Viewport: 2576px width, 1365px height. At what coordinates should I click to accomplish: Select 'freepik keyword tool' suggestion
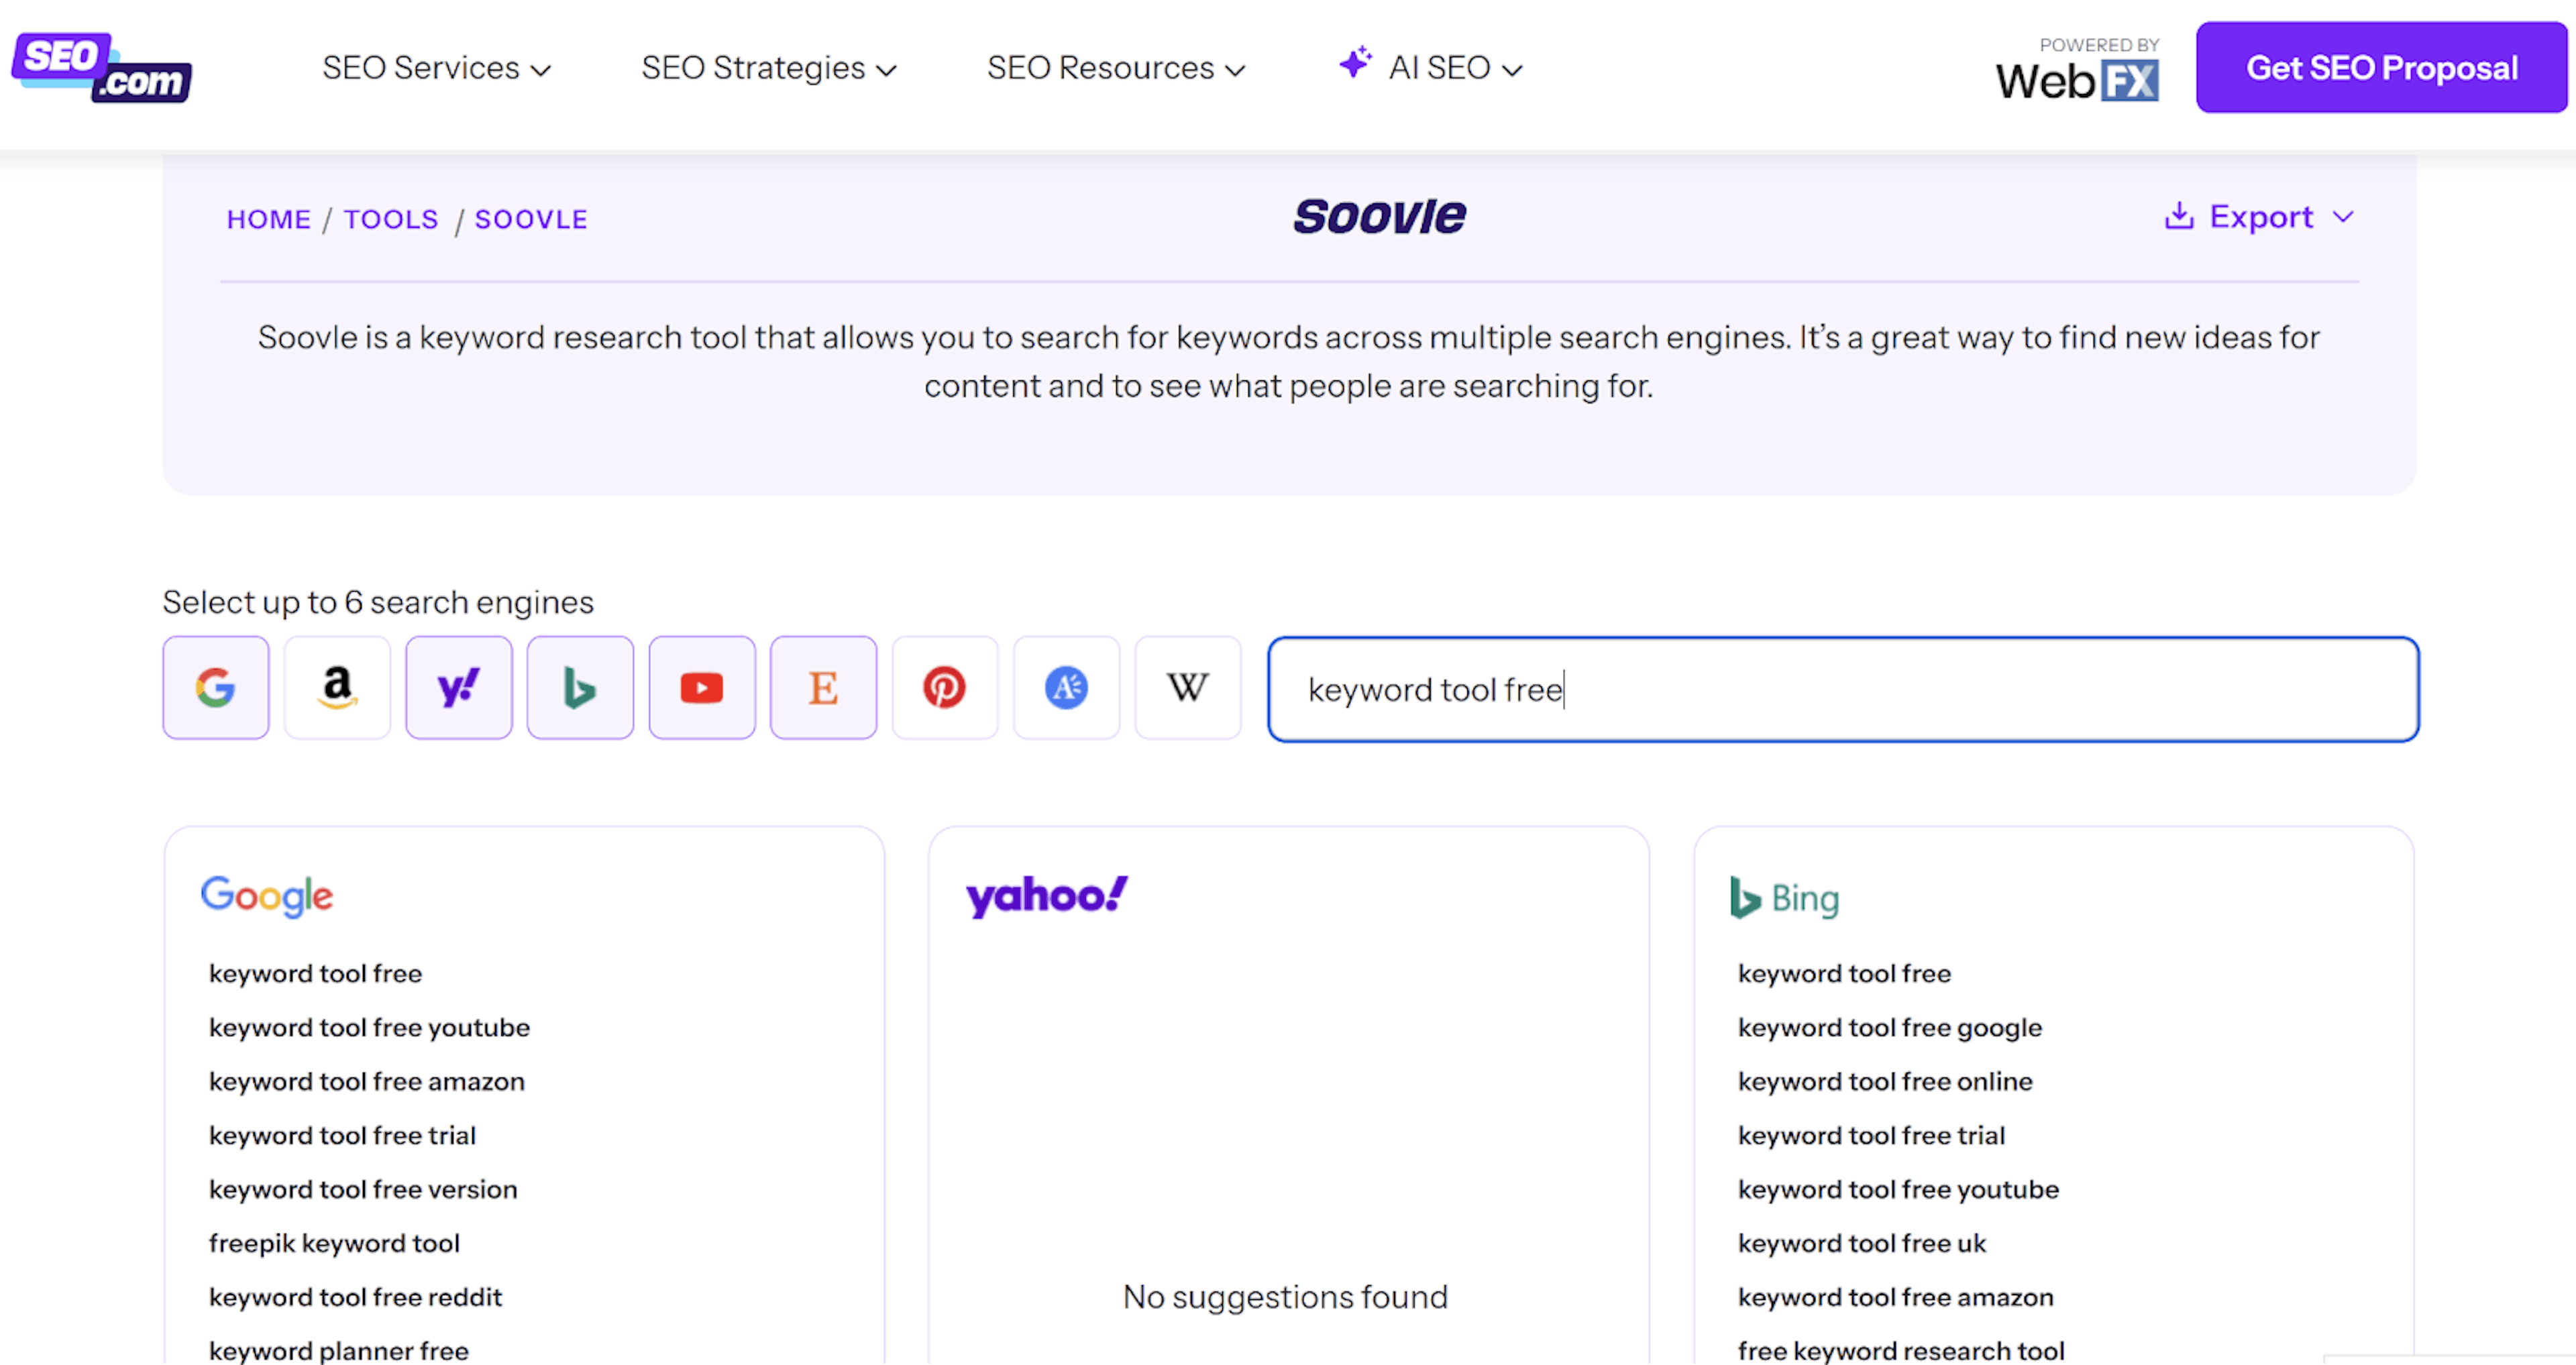(x=334, y=1244)
